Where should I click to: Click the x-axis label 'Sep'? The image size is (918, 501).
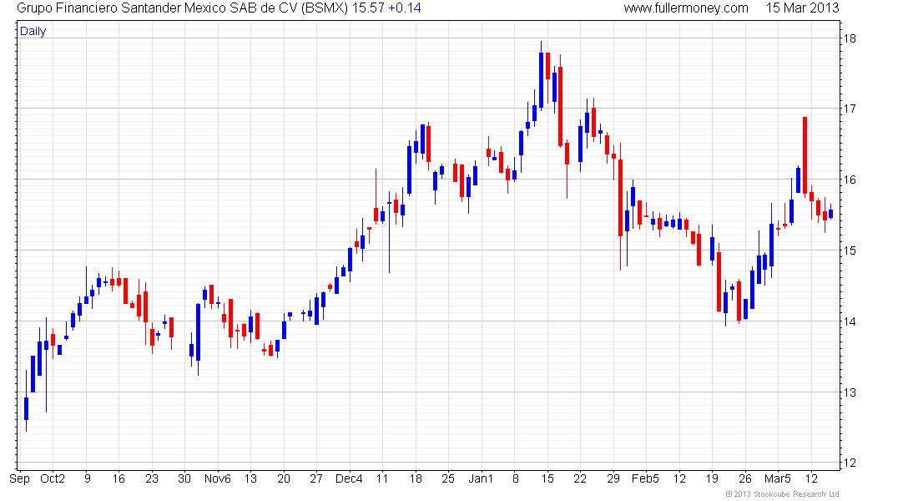19,479
